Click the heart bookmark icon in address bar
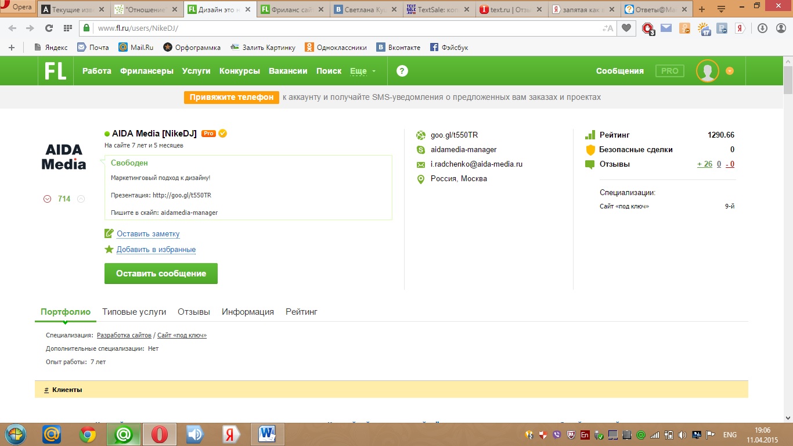Screen dimensions: 793x446 626,28
